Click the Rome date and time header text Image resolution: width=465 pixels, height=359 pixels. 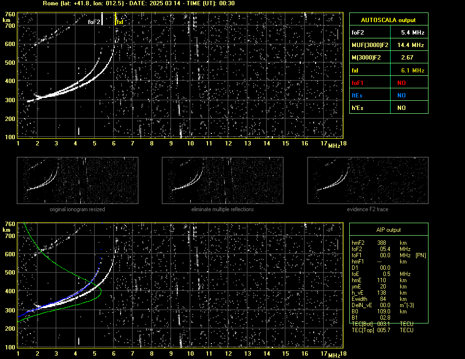coord(138,3)
